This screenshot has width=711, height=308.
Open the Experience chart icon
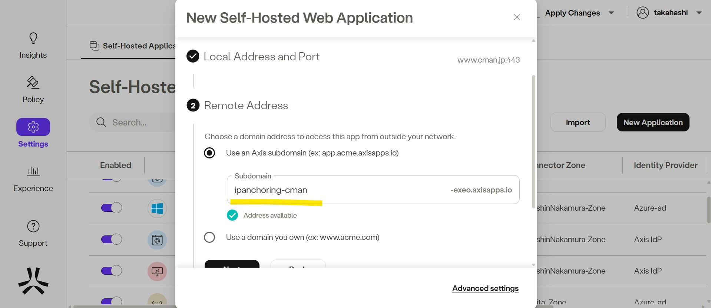pos(33,171)
